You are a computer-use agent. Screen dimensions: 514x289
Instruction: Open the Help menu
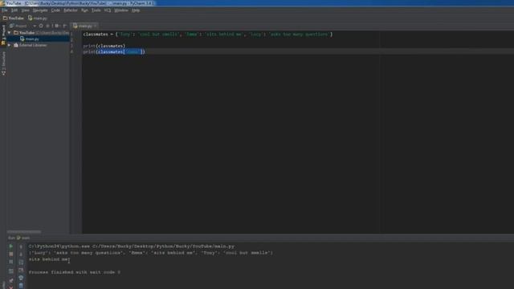tap(136, 10)
